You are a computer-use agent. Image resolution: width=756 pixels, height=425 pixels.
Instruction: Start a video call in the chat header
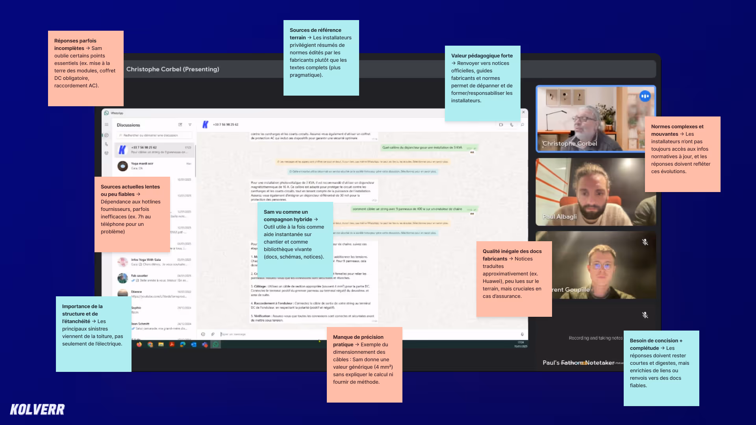[501, 125]
